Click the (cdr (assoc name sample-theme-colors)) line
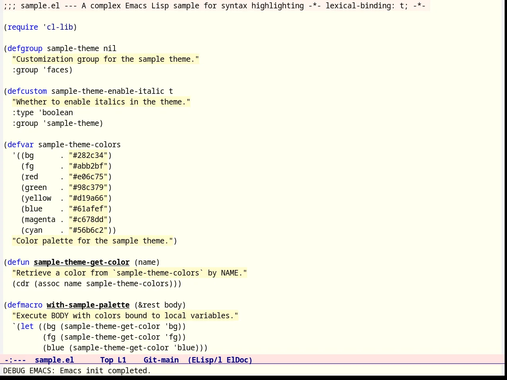The height and width of the screenshot is (380, 507). (97, 283)
